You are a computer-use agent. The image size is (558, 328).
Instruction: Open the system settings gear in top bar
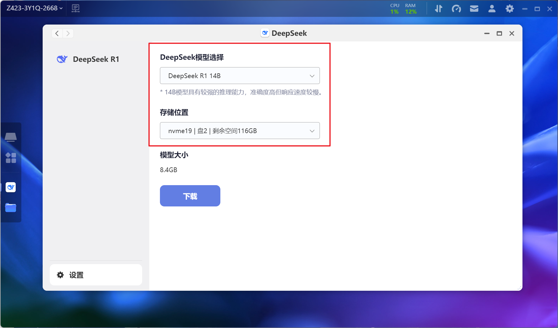click(509, 9)
